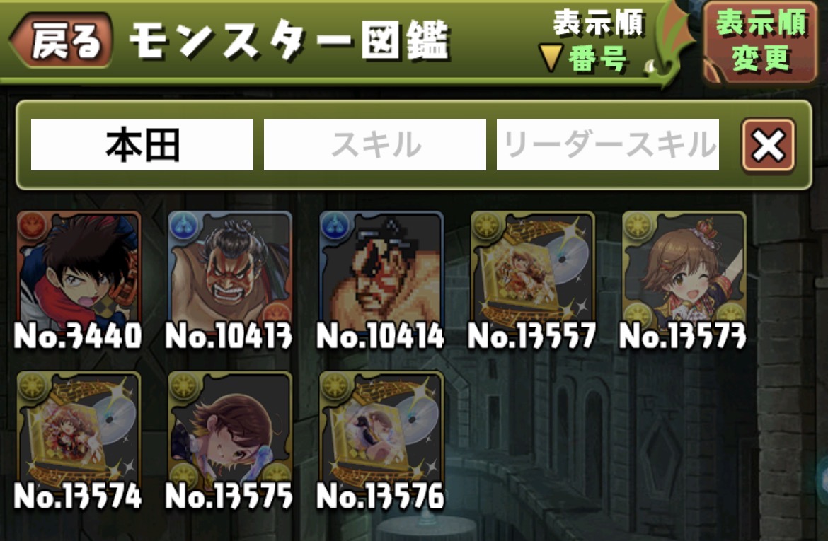Viewport: 828px width, 541px height.
Task: Tap the No.13573 number label
Action: tap(683, 336)
